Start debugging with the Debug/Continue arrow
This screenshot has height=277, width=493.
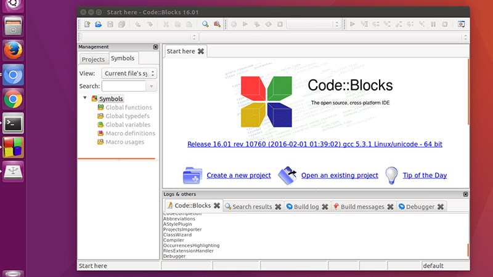(x=352, y=24)
